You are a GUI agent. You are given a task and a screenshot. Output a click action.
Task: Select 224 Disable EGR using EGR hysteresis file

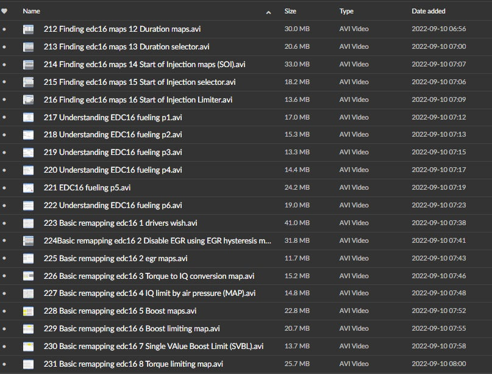click(157, 240)
